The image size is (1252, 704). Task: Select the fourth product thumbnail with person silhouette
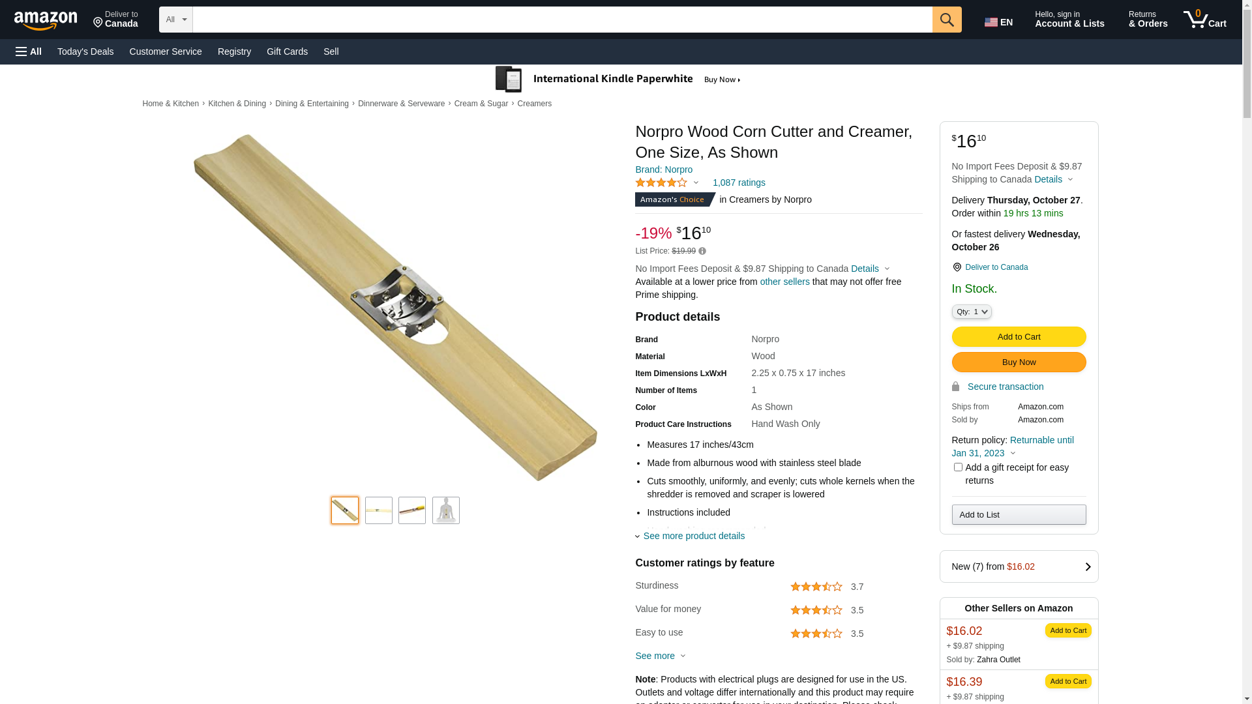coord(446,510)
